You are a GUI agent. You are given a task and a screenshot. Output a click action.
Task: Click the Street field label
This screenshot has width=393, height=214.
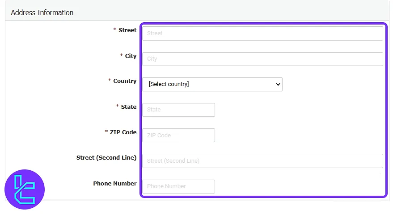[127, 30]
